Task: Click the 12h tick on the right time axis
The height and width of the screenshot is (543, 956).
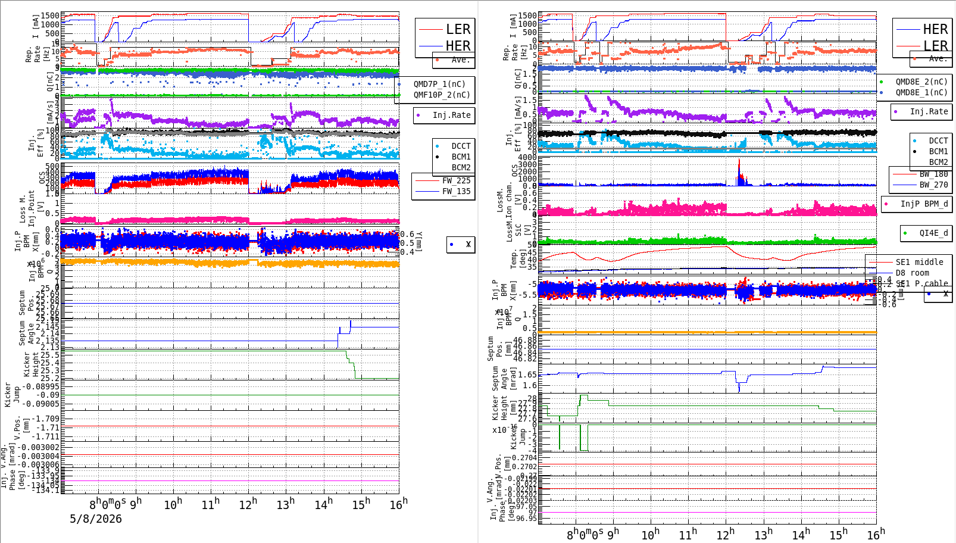Action: (x=725, y=534)
